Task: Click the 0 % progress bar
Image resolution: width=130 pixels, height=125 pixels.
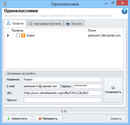Action: pyautogui.click(x=64, y=111)
